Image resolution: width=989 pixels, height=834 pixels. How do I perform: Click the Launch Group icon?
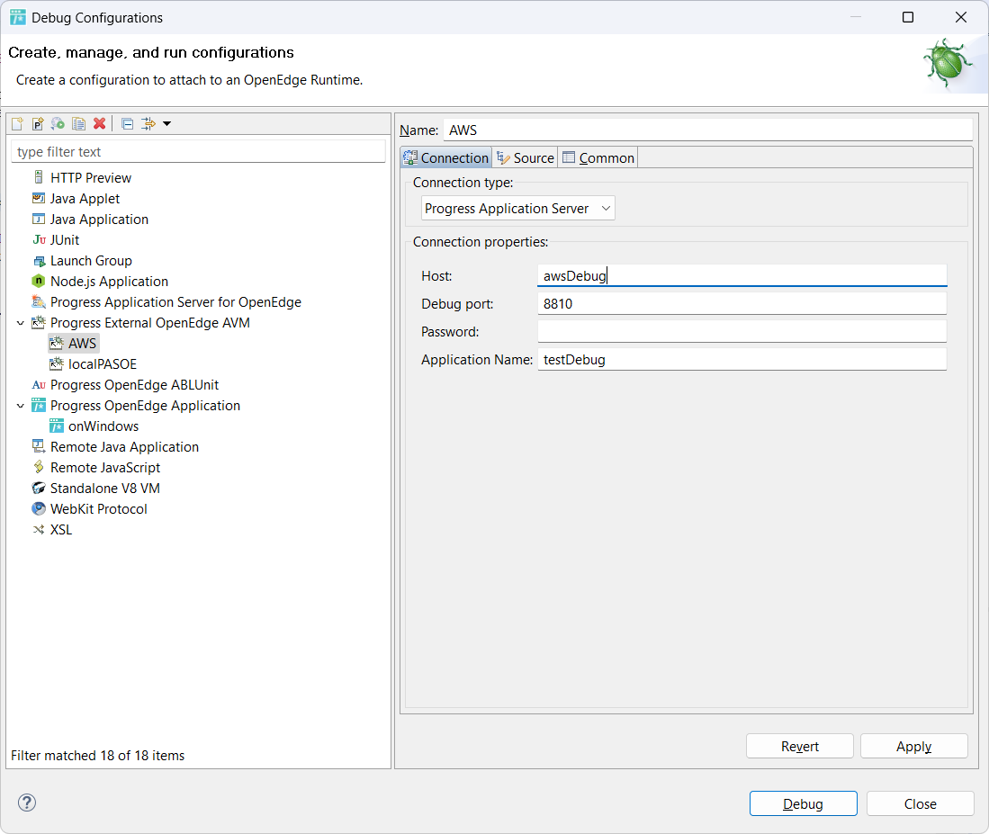click(x=39, y=260)
